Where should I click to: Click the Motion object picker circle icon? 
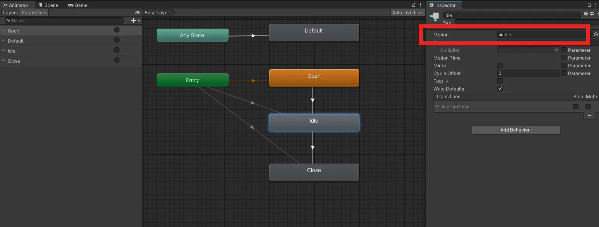(596, 34)
